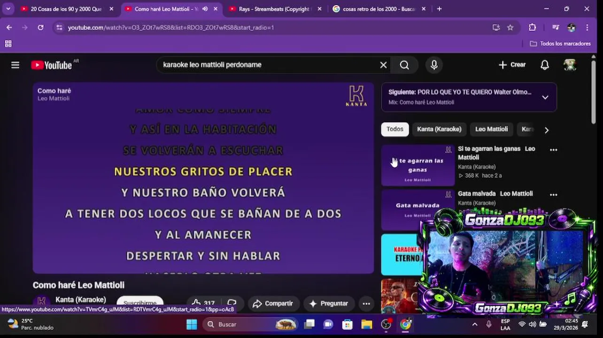Open Wi-Fi network settings in tray
The height and width of the screenshot is (338, 603).
[x=522, y=324]
